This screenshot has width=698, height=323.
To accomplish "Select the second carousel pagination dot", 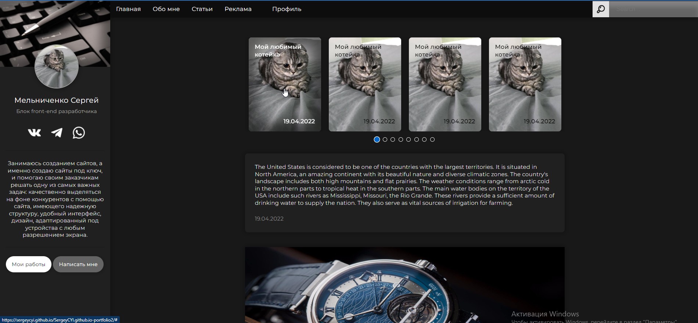I will (385, 139).
